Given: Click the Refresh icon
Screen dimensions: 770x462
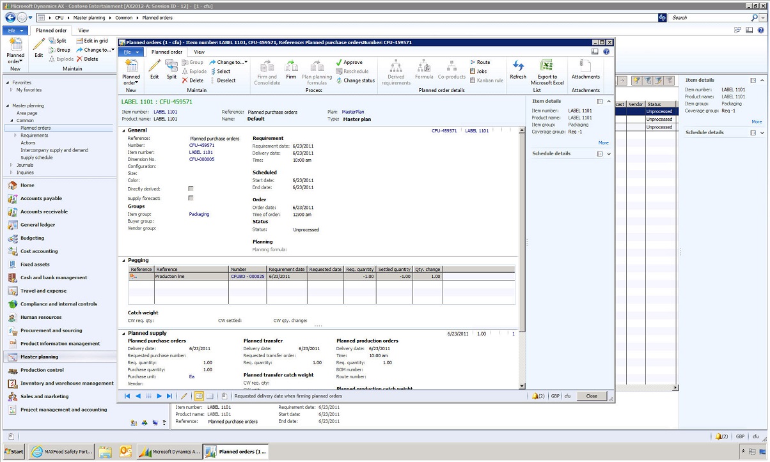Looking at the screenshot, I should 518,69.
